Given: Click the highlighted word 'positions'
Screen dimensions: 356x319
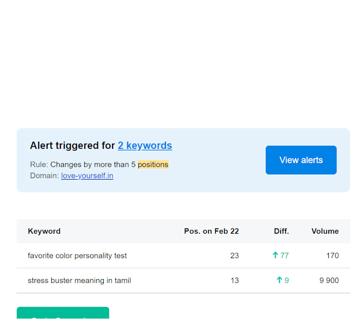Looking at the screenshot, I should 153,164.
